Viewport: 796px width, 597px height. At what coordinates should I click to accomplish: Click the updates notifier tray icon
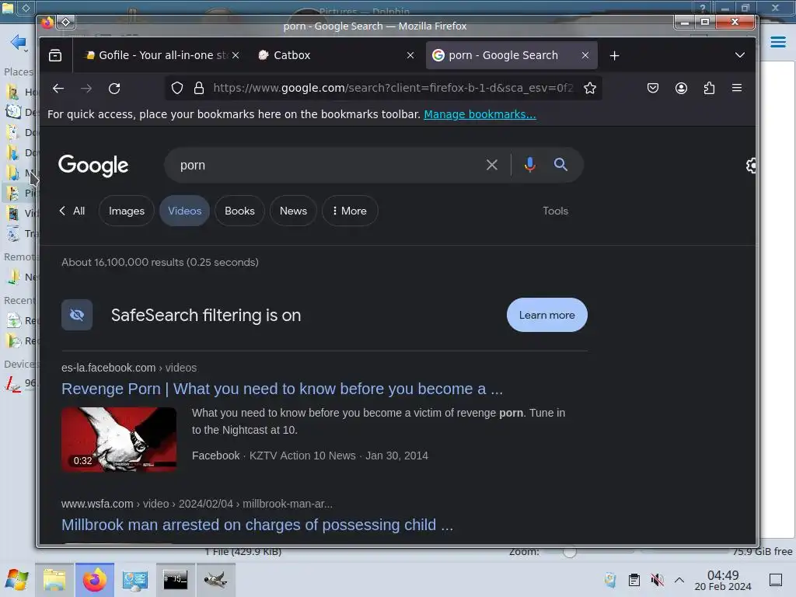tap(610, 580)
